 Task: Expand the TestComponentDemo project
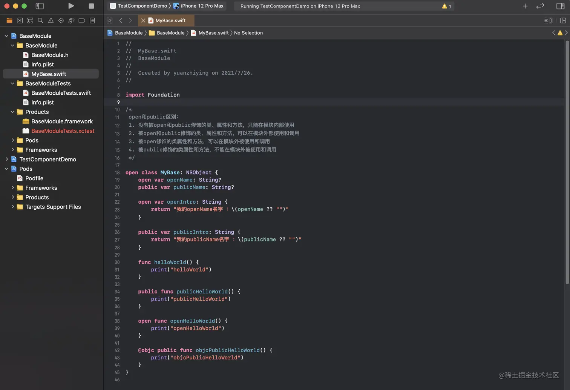pos(6,159)
